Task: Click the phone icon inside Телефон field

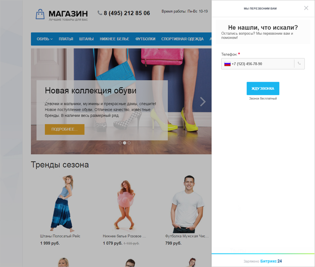Action: click(299, 64)
